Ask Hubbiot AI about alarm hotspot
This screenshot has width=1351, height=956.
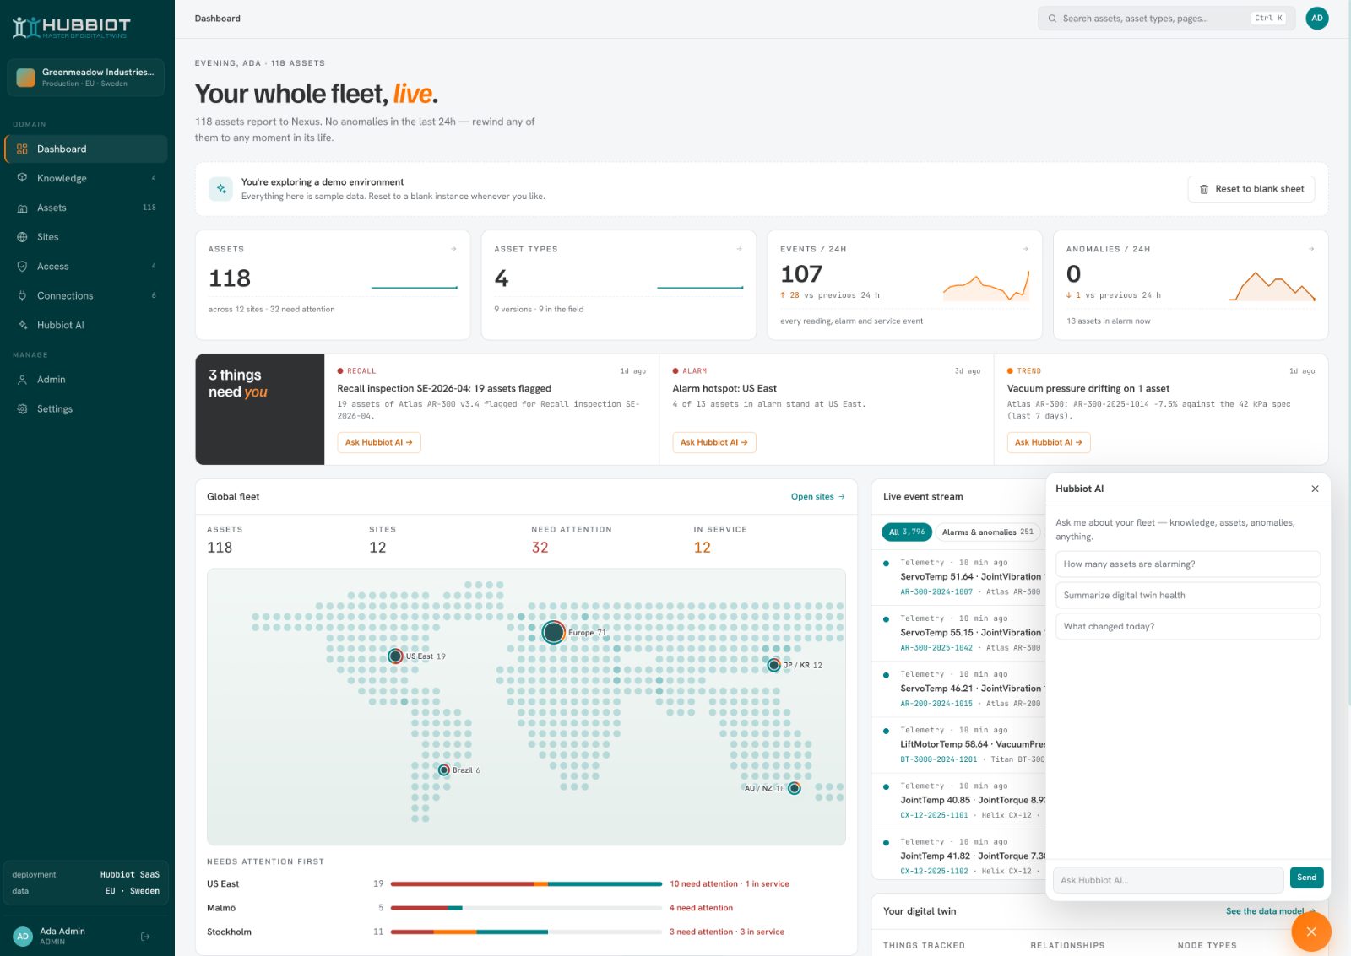point(714,442)
